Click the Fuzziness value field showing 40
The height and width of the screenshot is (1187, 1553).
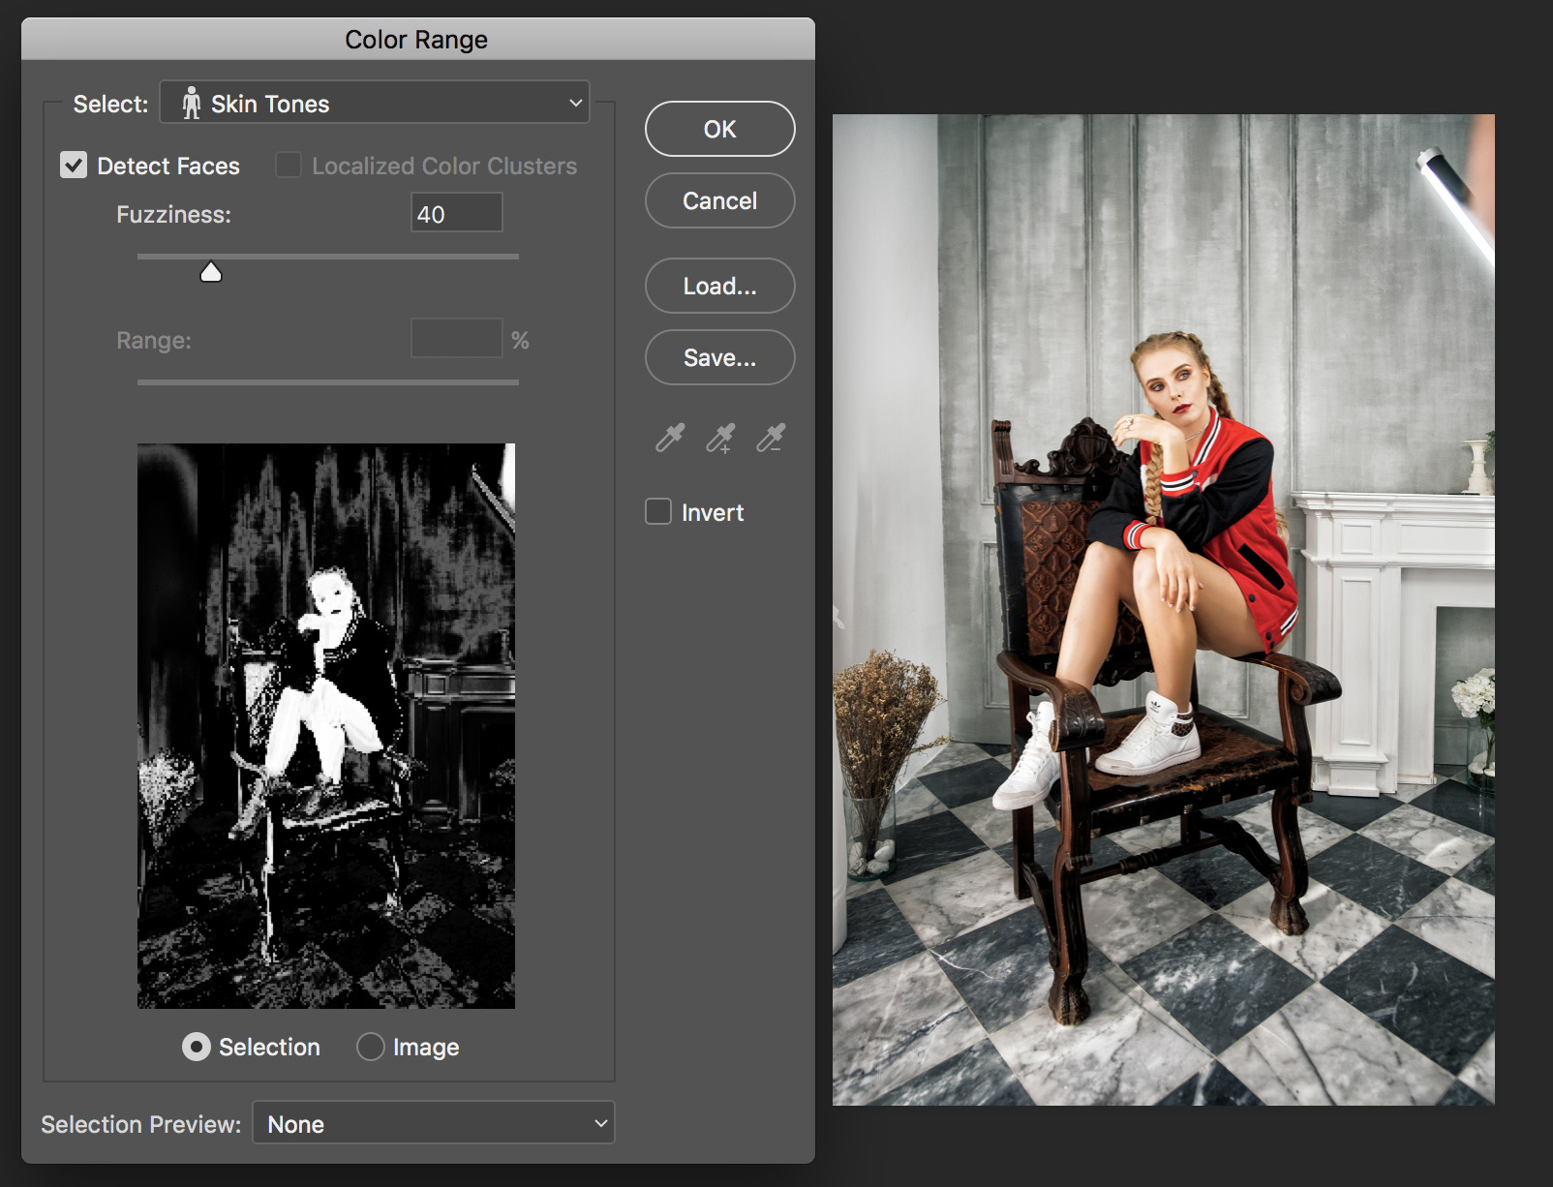pos(456,213)
